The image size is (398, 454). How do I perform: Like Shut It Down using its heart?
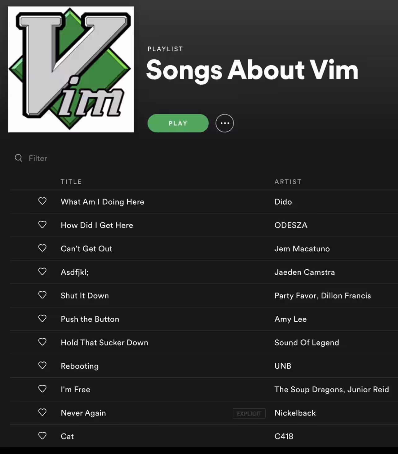42,295
